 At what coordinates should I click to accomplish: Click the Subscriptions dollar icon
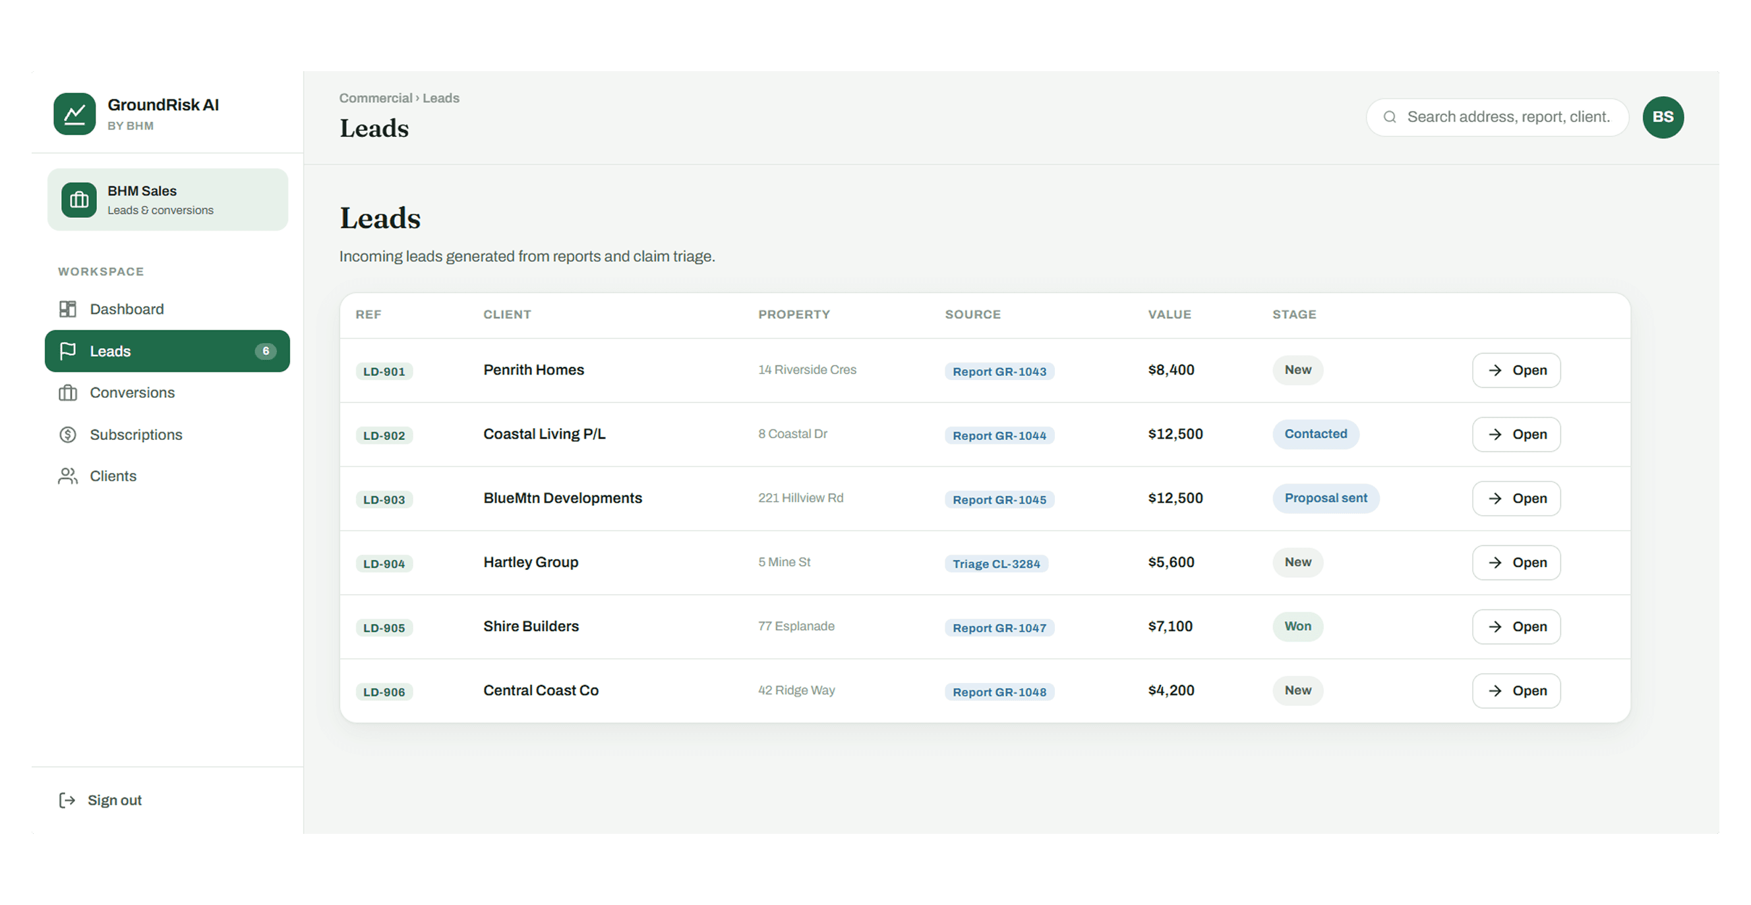(67, 435)
